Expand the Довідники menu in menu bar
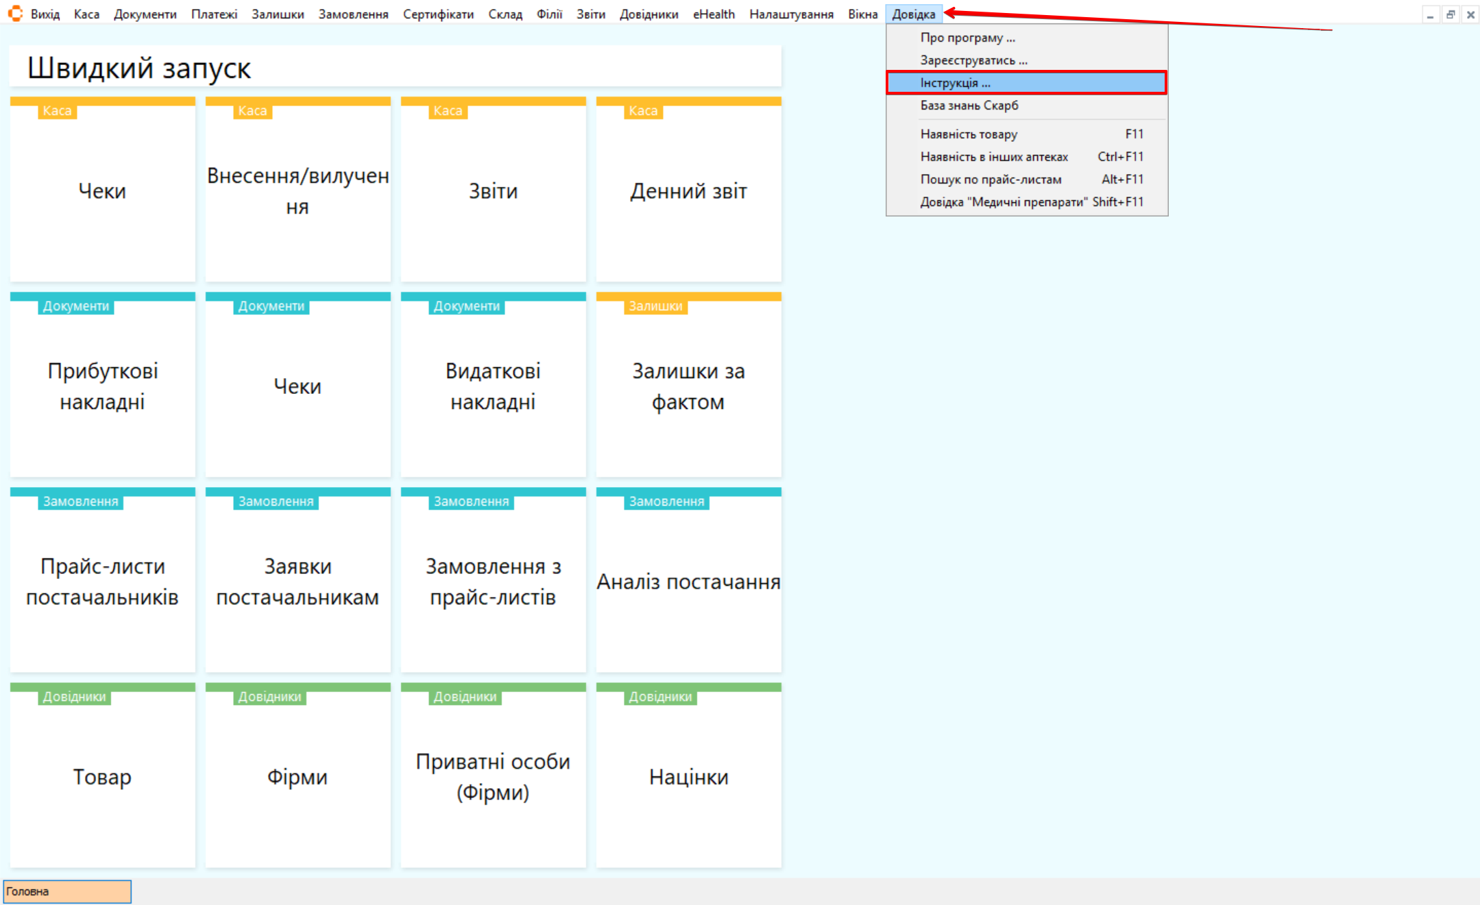 click(x=648, y=14)
